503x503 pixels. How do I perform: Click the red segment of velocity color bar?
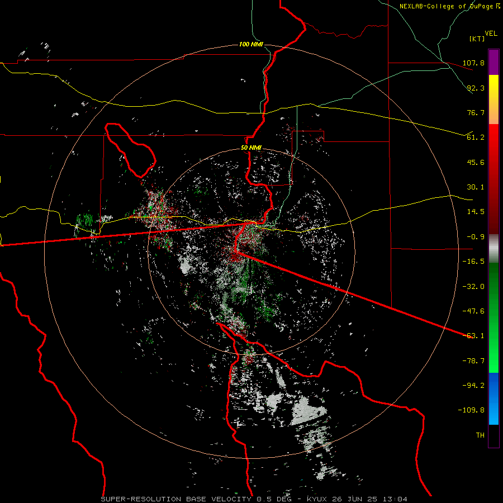pyautogui.click(x=493, y=179)
